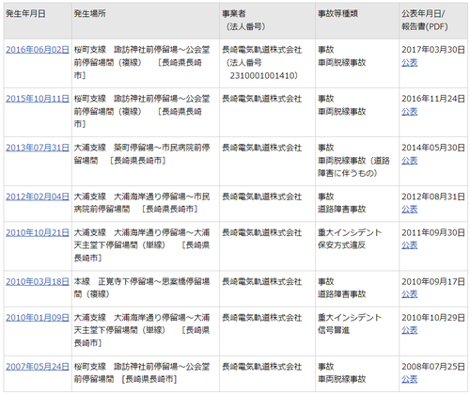Click the 事故等種類 column header
The width and height of the screenshot is (470, 394).
(x=357, y=21)
